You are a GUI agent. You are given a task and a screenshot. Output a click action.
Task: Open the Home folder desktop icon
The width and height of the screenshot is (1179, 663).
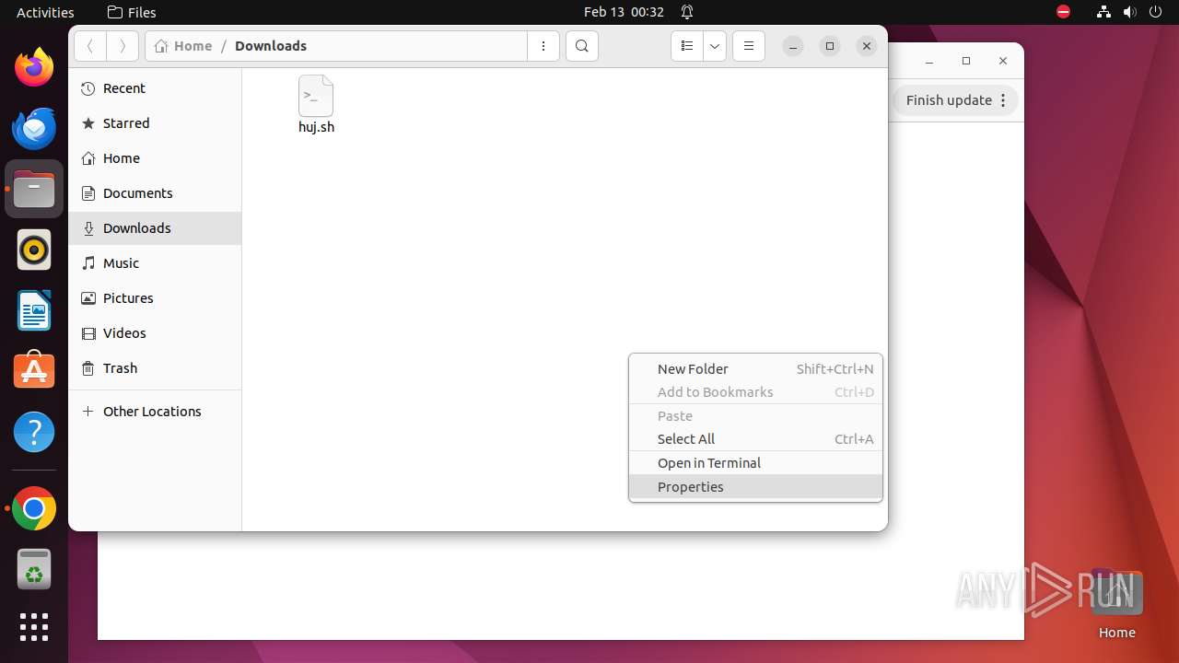(x=1116, y=604)
